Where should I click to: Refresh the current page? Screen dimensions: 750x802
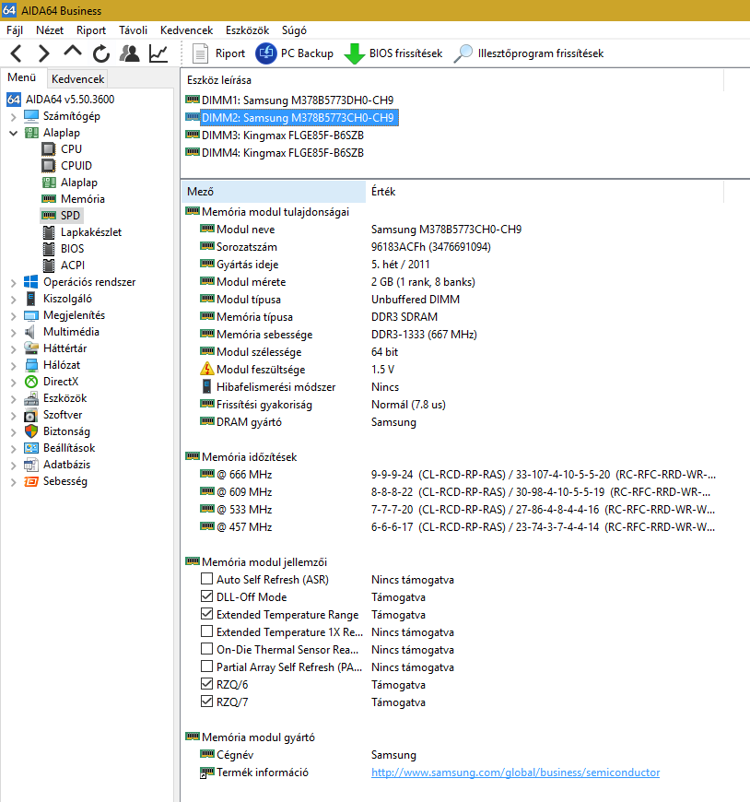point(101,53)
